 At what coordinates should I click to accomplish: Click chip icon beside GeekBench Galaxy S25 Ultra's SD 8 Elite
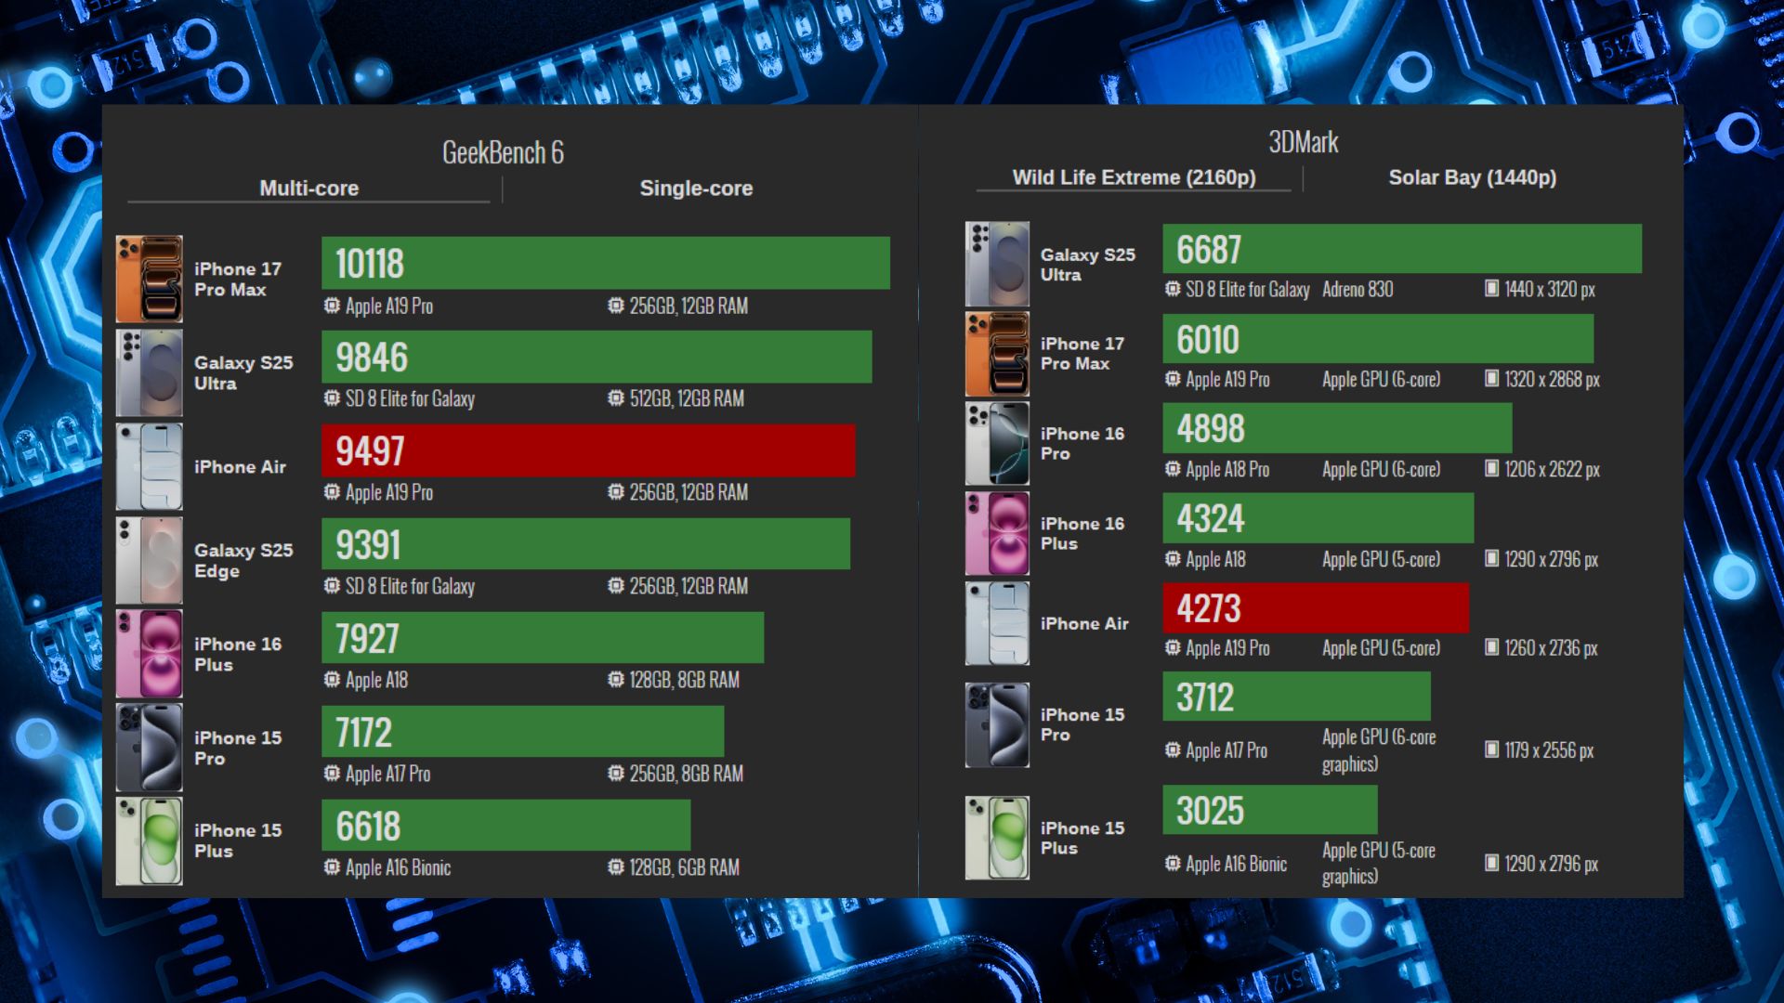point(332,398)
